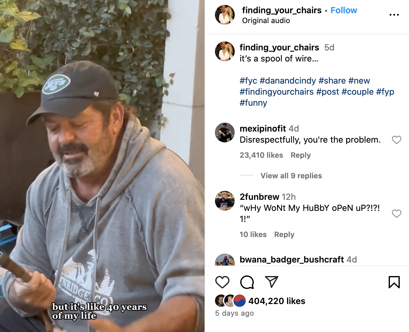Image resolution: width=409 pixels, height=332 pixels.
Task: Open 2funbrew's profile avatar
Action: tap(225, 201)
